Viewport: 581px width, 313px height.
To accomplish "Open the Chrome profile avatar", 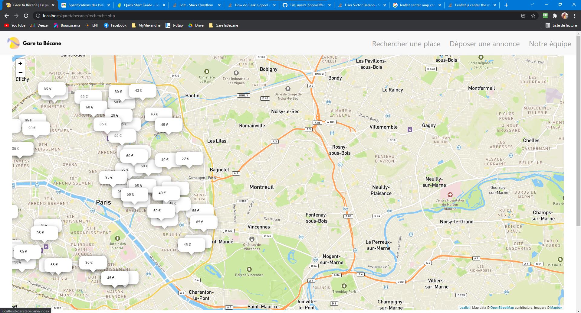I will tap(564, 16).
